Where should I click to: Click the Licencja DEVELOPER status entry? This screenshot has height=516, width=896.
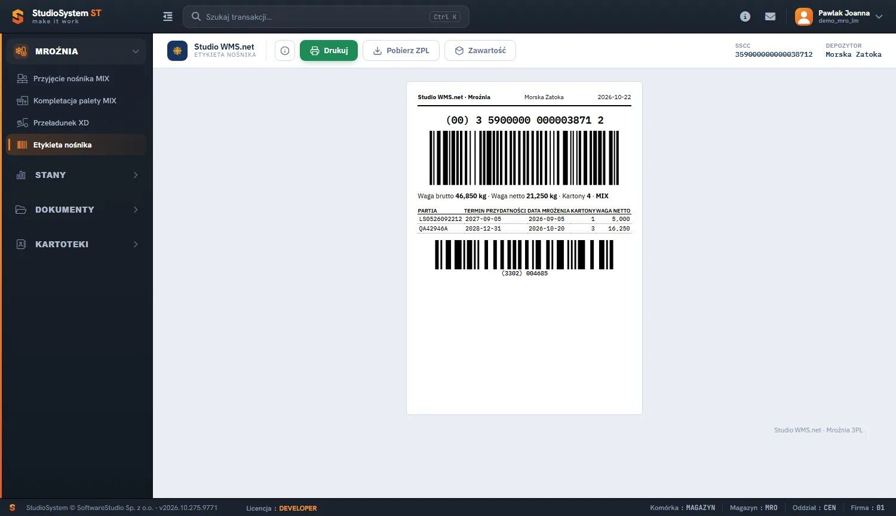pyautogui.click(x=281, y=508)
